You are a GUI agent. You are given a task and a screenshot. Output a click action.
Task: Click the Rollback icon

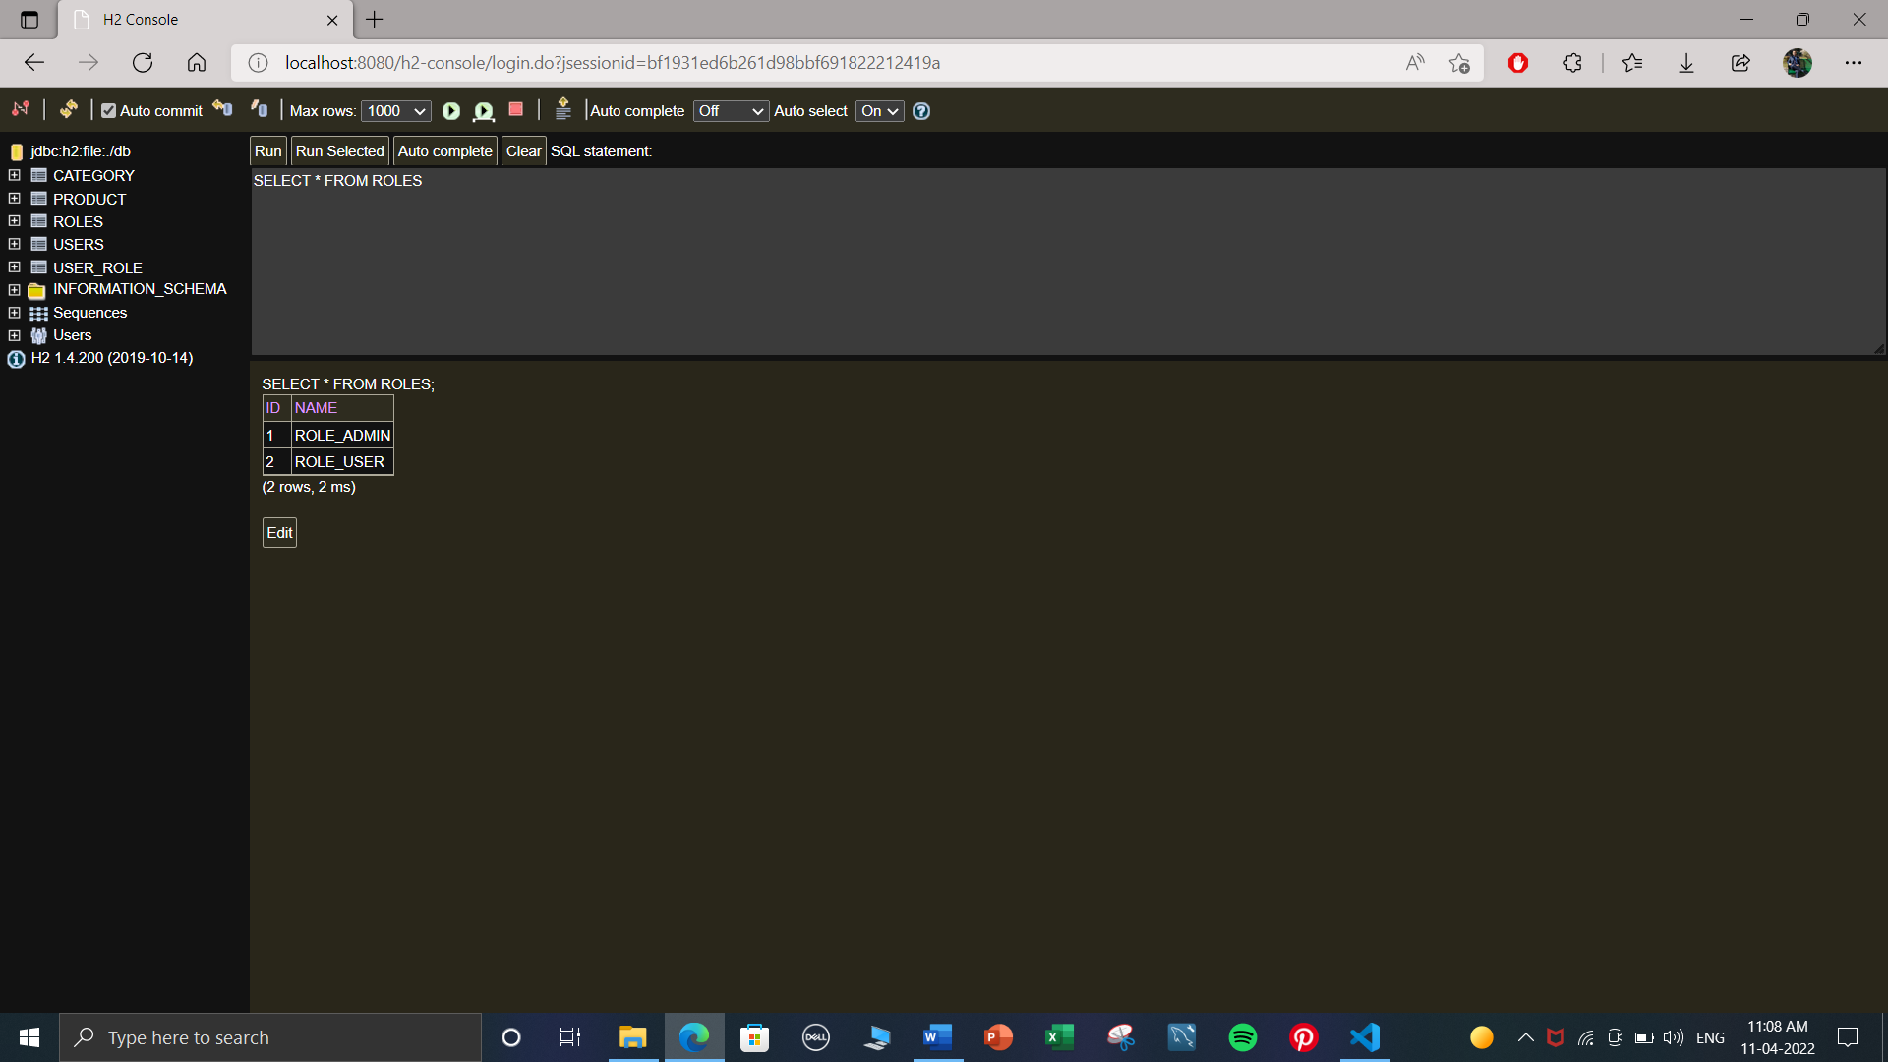tap(223, 109)
